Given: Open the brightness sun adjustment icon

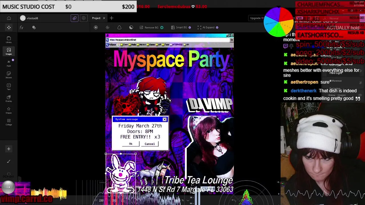Looking at the screenshot, I should [x=108, y=27].
